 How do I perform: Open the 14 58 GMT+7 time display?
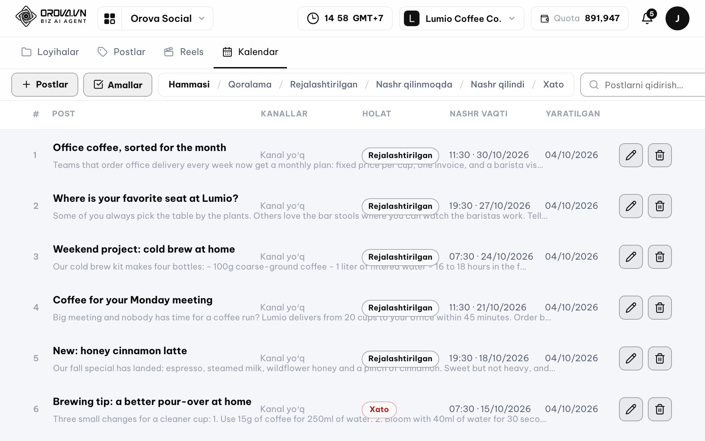[x=345, y=18]
